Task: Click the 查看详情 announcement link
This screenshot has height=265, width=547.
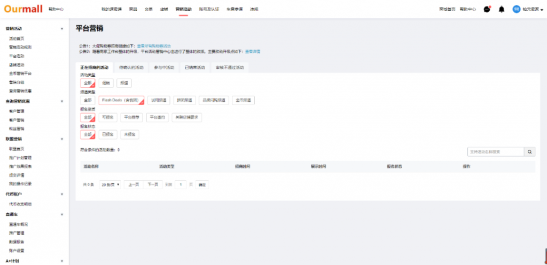Action: click(x=252, y=51)
